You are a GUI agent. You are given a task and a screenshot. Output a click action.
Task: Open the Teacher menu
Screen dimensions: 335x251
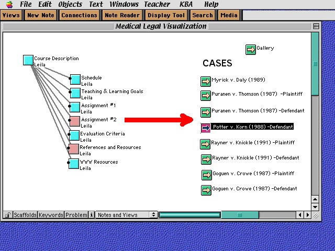(x=157, y=4)
